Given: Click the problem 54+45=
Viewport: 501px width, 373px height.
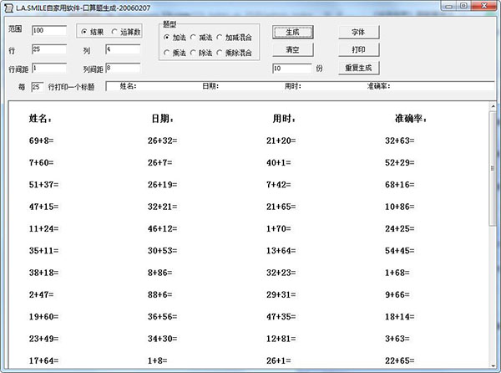Looking at the screenshot, I should pos(400,251).
